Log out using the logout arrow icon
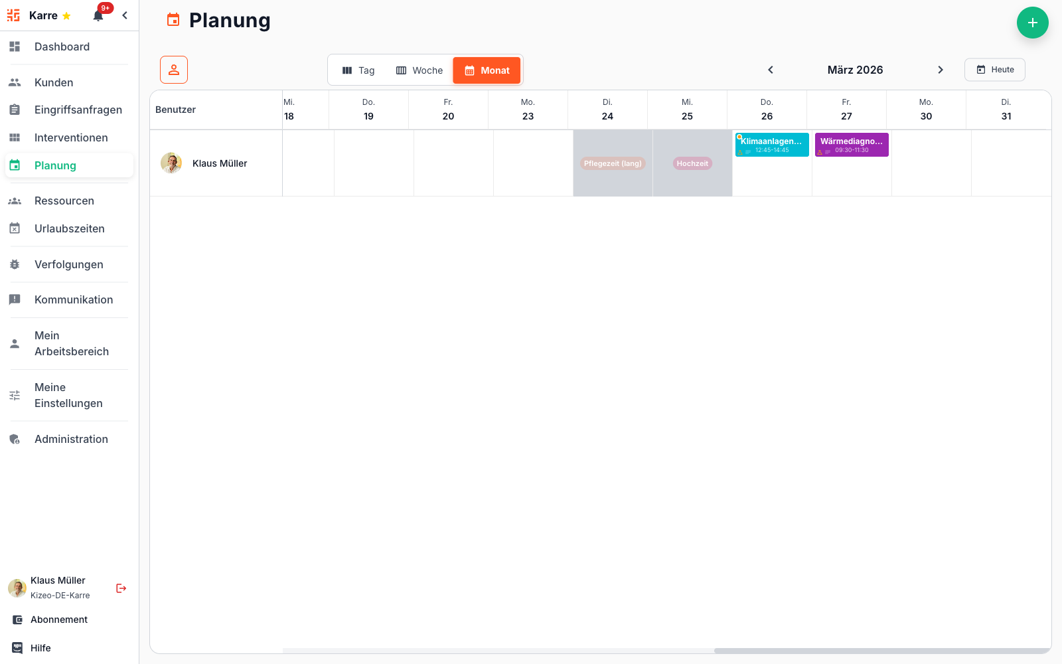The width and height of the screenshot is (1062, 664). click(121, 588)
